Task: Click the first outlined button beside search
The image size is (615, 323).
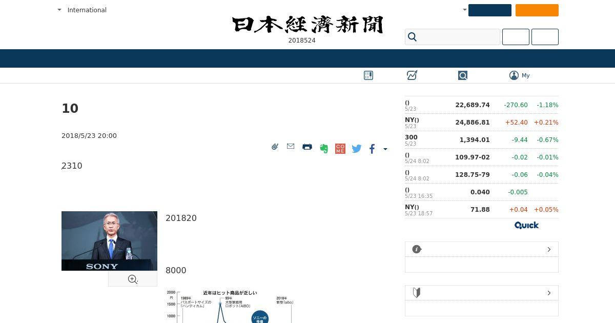Action: coord(516,37)
